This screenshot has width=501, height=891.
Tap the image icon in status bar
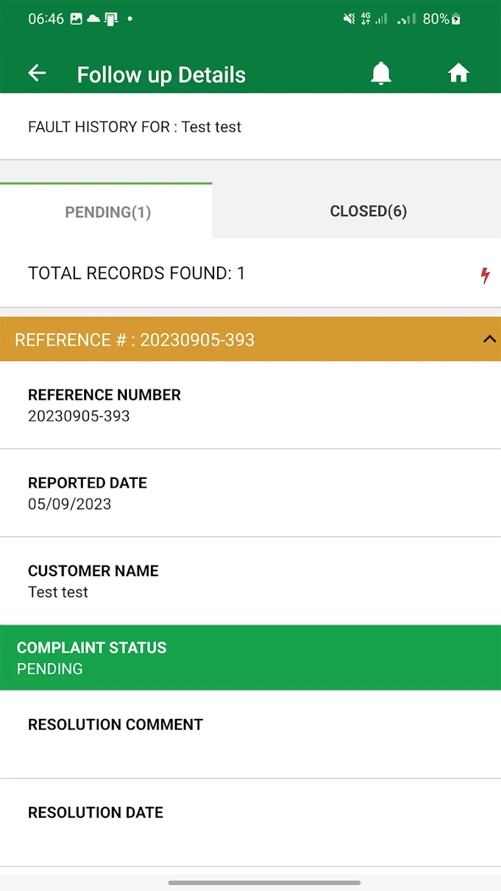(x=76, y=19)
